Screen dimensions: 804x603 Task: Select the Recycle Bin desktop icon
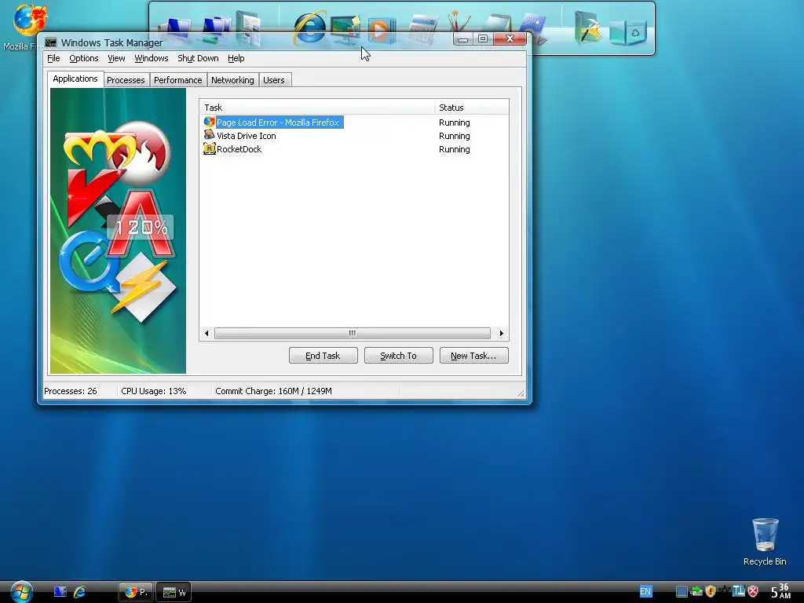click(765, 542)
